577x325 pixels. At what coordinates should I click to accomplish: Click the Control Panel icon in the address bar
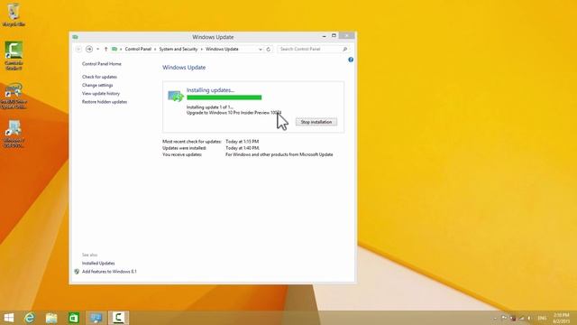[x=114, y=49]
